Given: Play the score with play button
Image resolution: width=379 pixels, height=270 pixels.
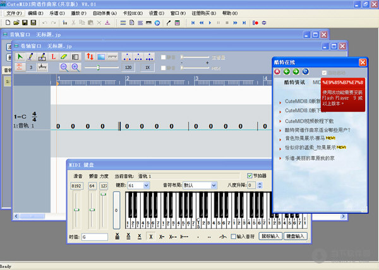Looking at the screenshot, I should click(210, 23).
